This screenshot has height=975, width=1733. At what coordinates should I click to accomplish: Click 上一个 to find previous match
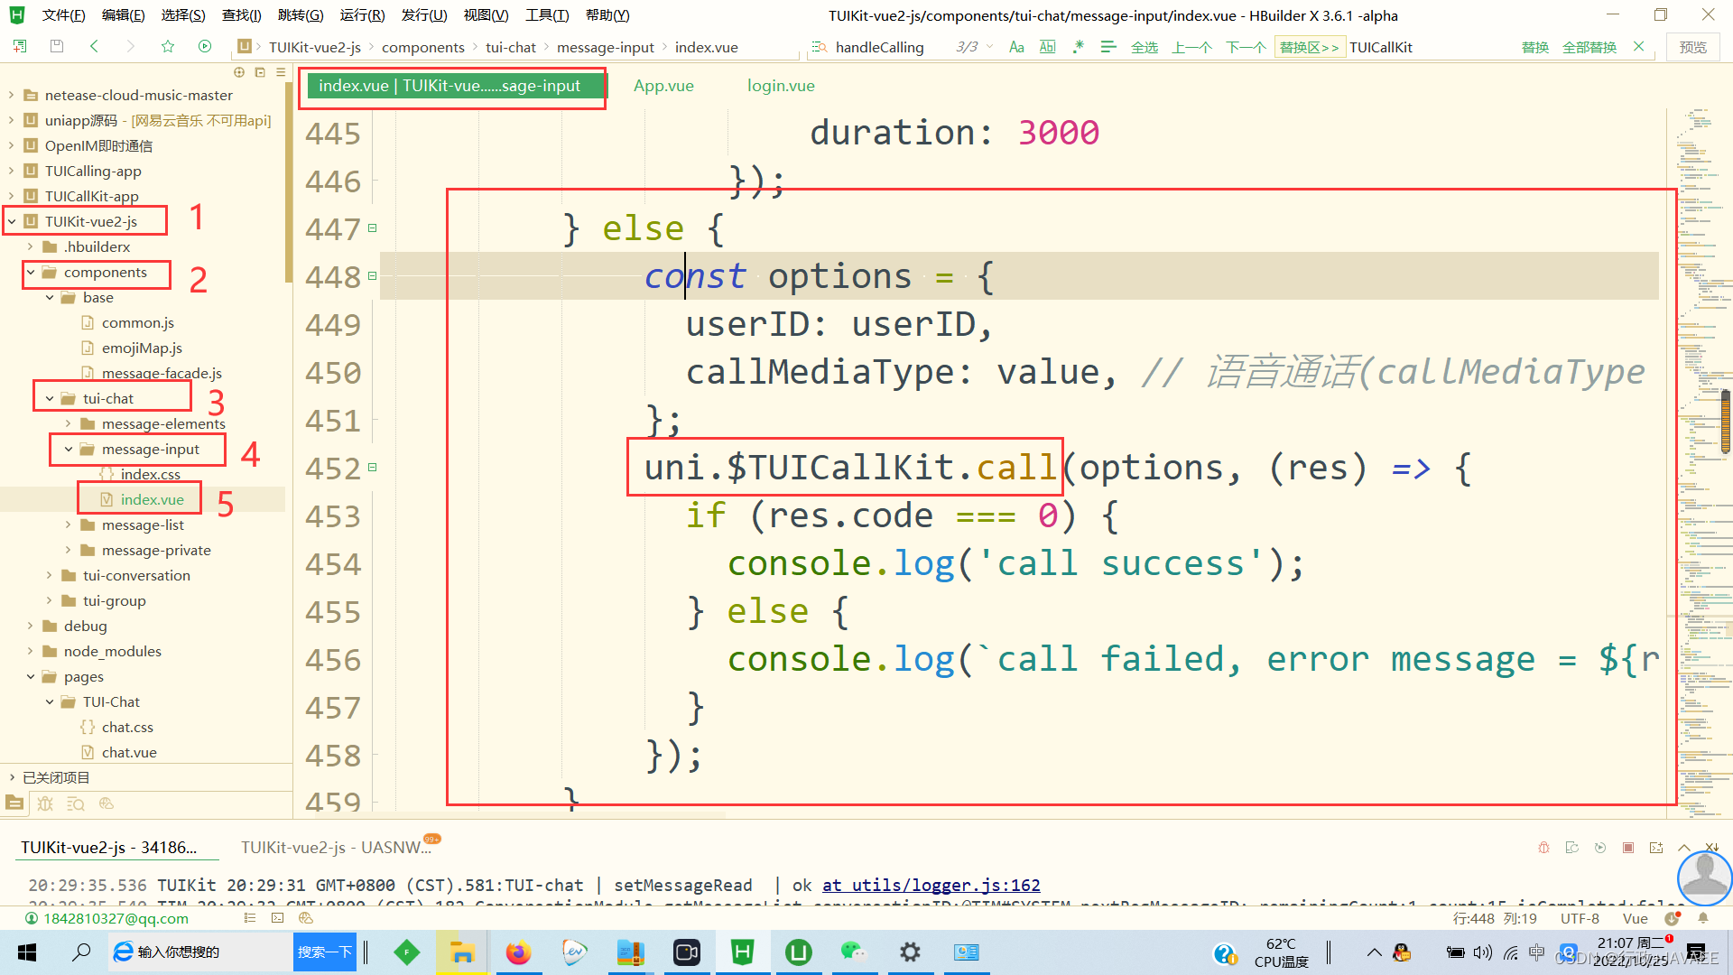[x=1191, y=47]
